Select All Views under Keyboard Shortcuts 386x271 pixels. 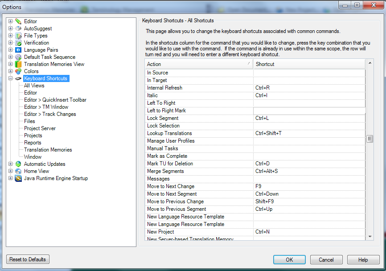point(34,86)
